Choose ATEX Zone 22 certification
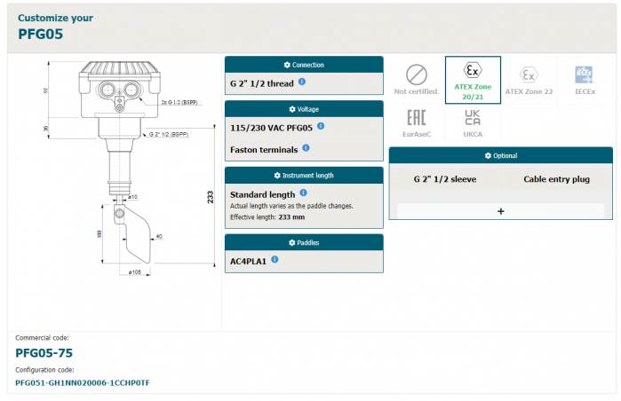Viewport: 621px width, 401px height. [x=528, y=79]
